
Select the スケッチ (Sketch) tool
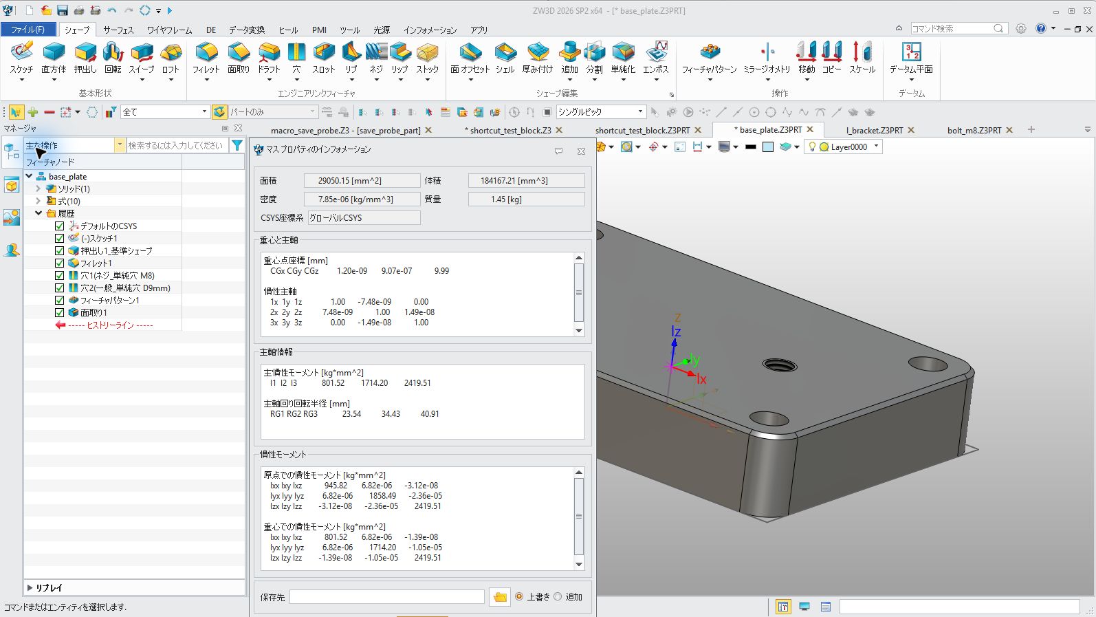(x=21, y=58)
